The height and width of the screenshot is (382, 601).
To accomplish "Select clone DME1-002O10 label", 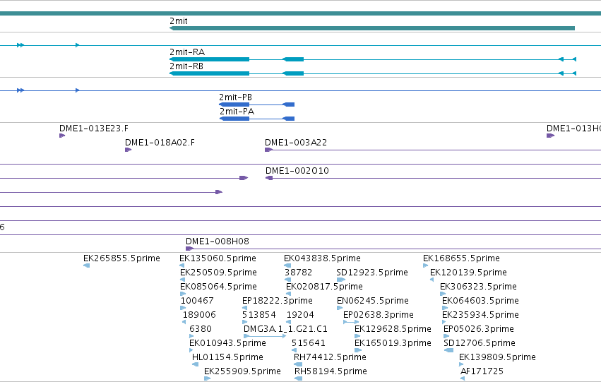I will (x=297, y=171).
